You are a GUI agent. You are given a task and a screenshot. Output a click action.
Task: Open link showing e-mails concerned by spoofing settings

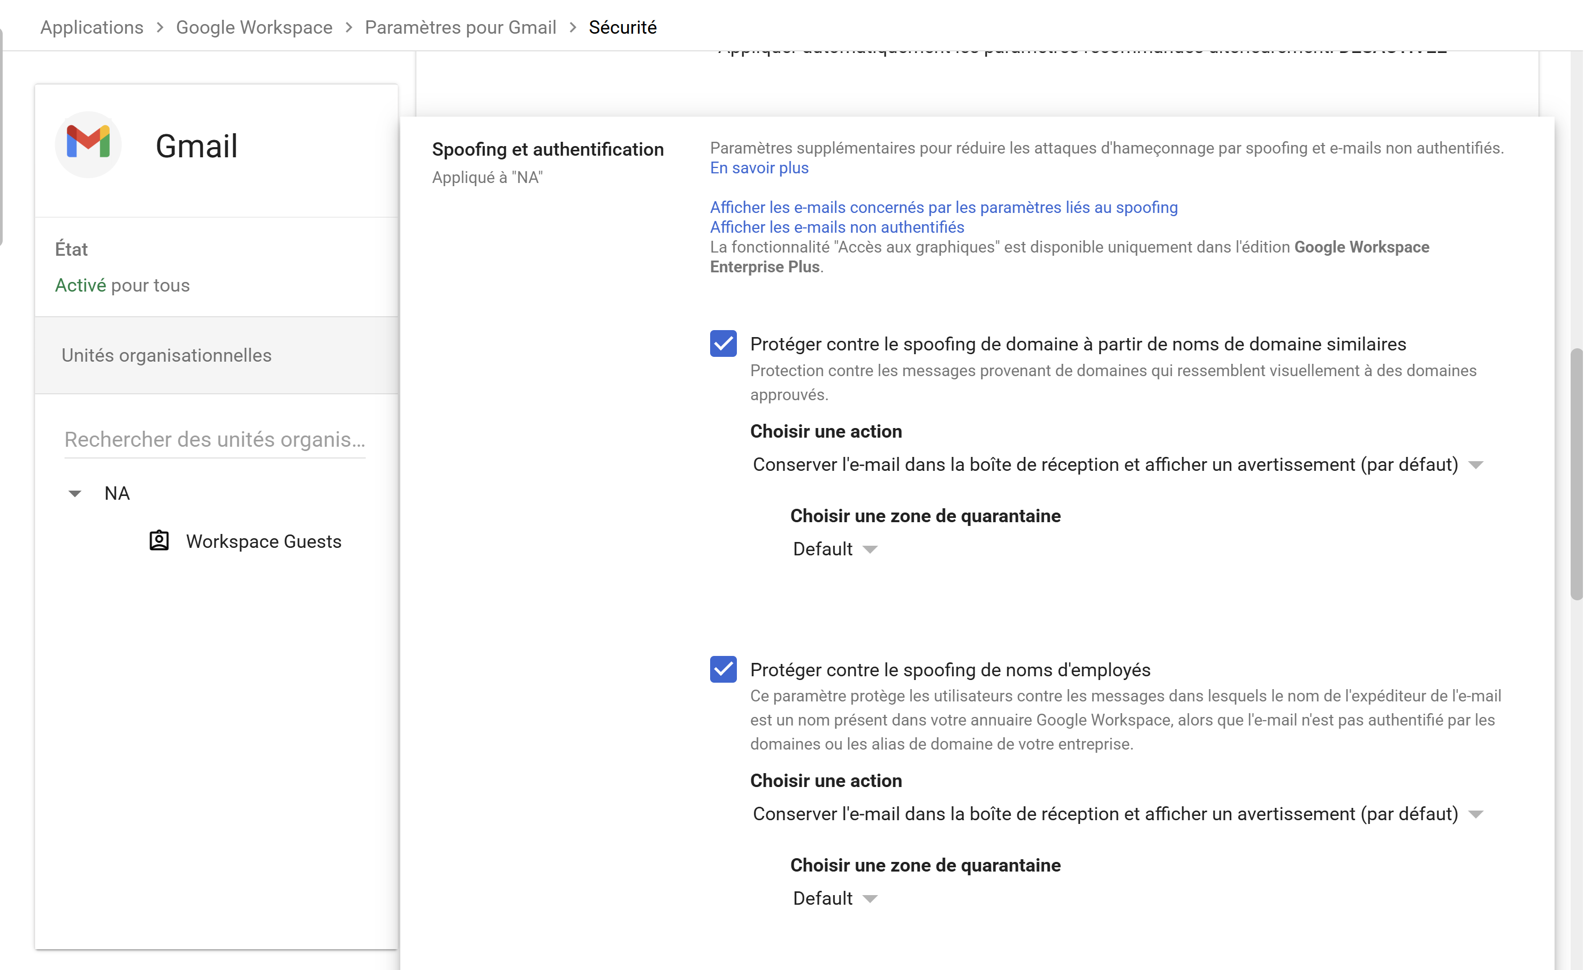point(944,208)
